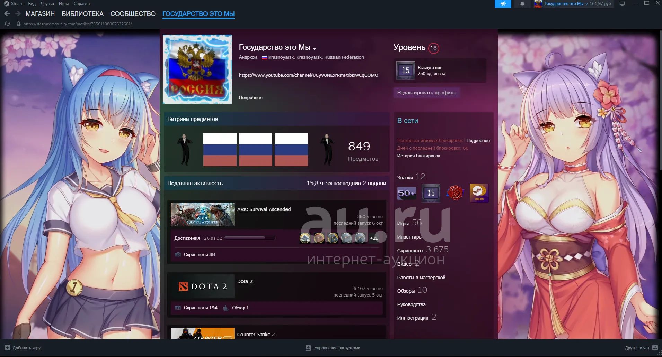
Task: Click the ARK screenshots camera icon
Action: (178, 254)
